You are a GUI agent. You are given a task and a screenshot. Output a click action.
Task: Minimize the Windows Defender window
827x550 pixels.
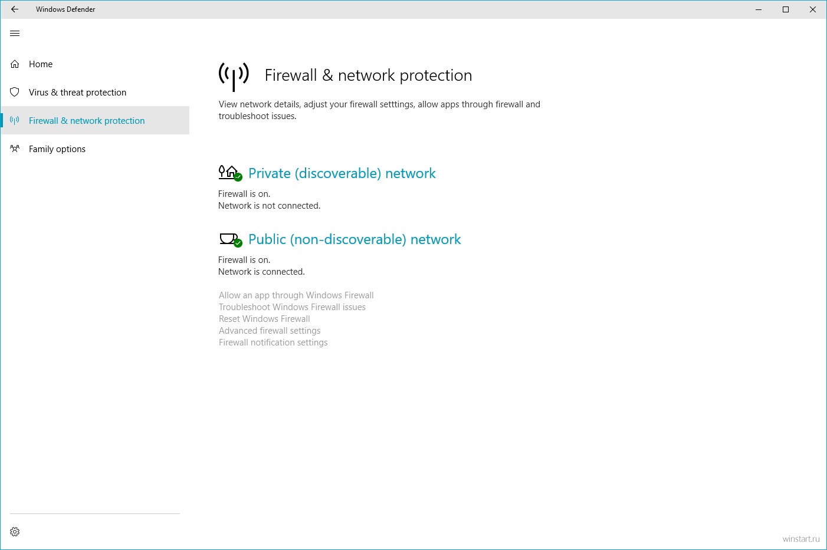coord(759,9)
